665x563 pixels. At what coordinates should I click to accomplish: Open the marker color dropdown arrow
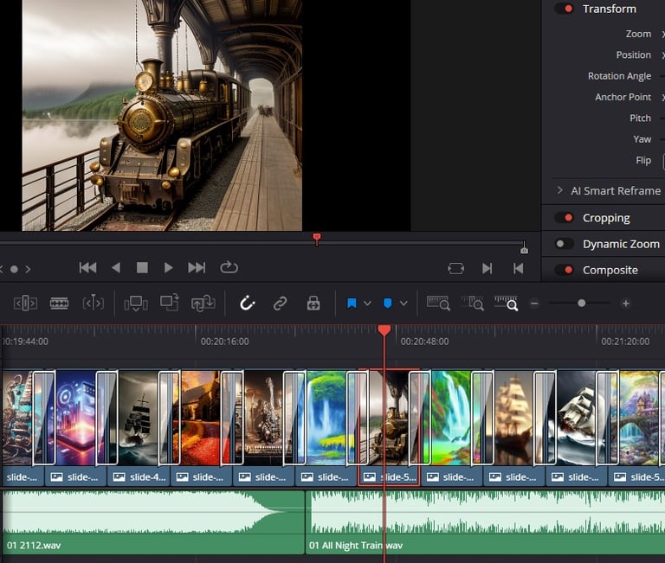pos(404,304)
